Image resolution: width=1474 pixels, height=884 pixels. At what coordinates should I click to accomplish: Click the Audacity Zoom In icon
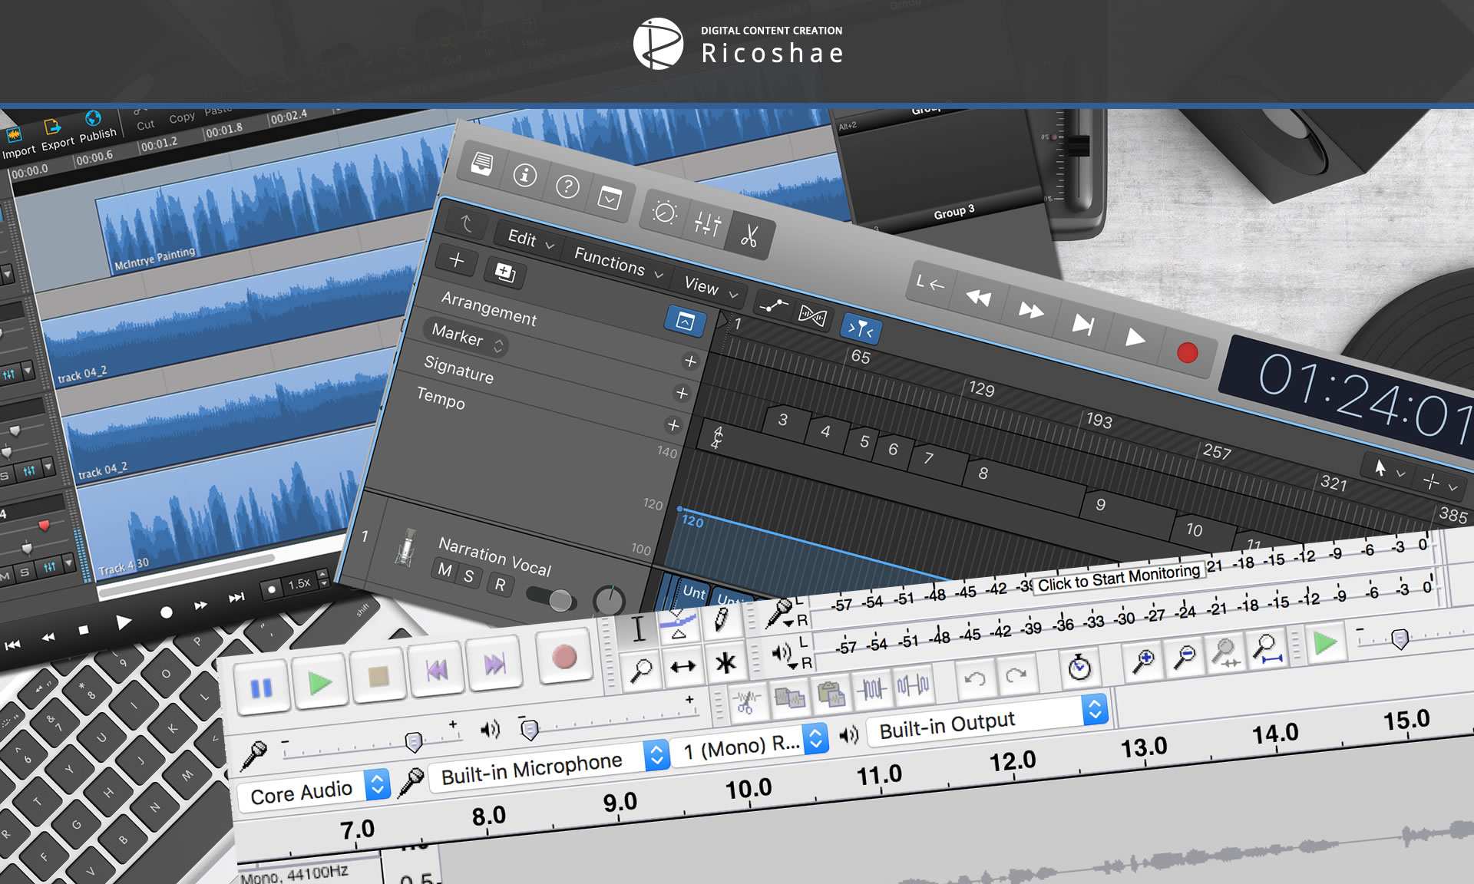pos(1143,660)
